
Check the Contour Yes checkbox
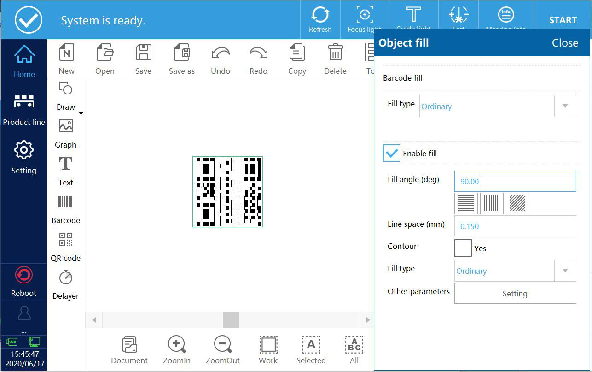click(463, 248)
